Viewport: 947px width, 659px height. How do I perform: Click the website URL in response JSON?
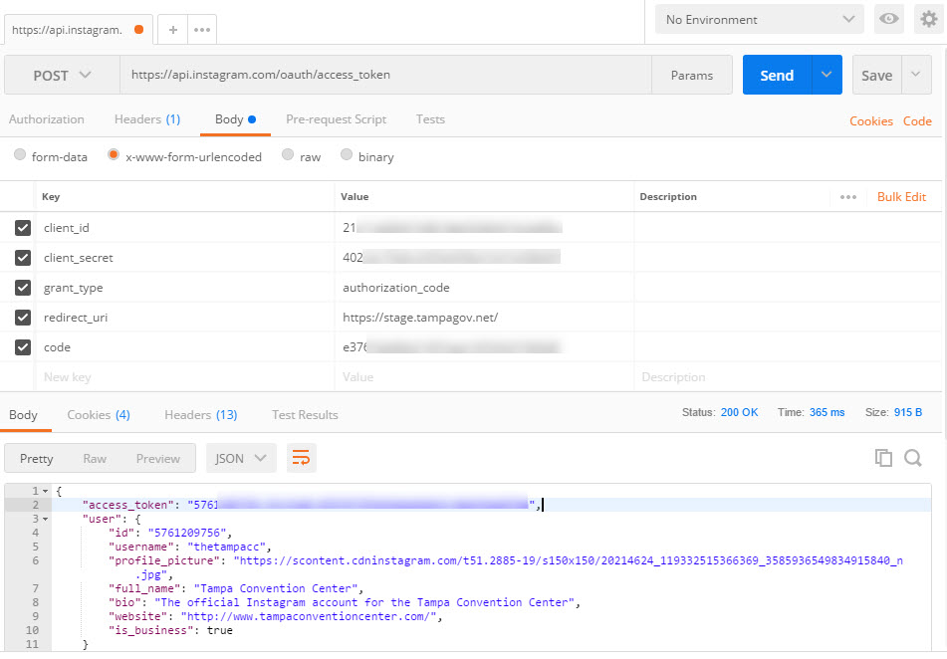point(308,616)
